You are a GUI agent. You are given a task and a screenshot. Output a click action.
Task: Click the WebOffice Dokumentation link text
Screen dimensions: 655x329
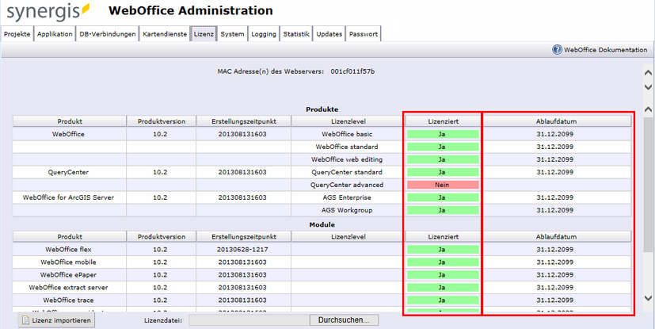pos(605,50)
